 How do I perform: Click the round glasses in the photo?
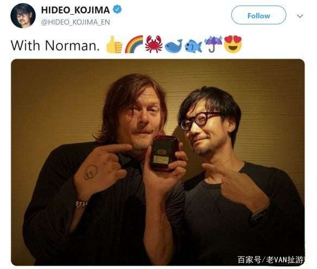[x=201, y=120]
